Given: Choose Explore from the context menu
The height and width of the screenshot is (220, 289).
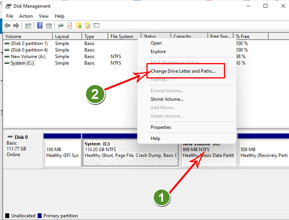Looking at the screenshot, I should 187,52.
